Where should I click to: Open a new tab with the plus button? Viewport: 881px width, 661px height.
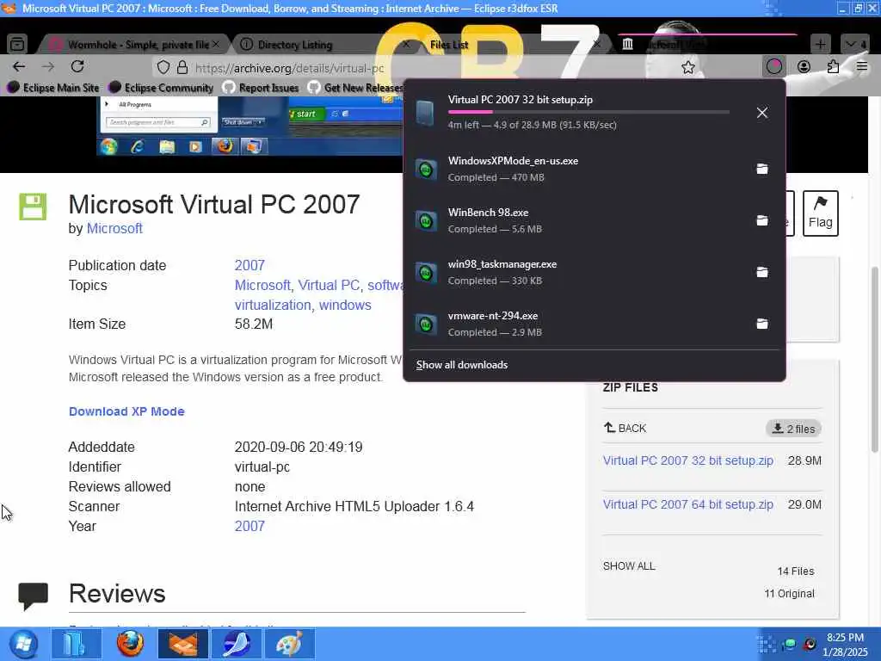820,44
